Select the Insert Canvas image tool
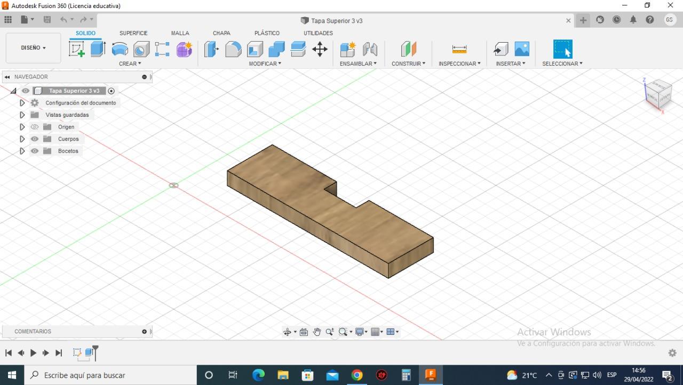 (522, 49)
